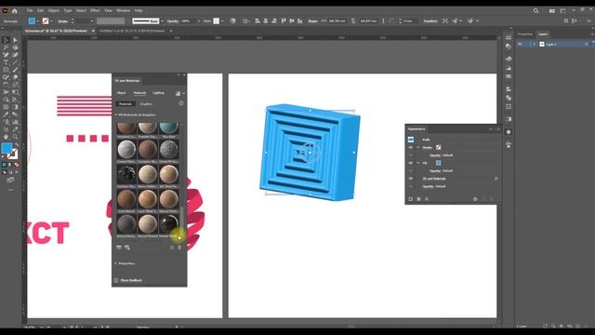Screen dimensions: 595x335
Task: Click the Transform panel icon in the control bar
Action: (x=430, y=20)
